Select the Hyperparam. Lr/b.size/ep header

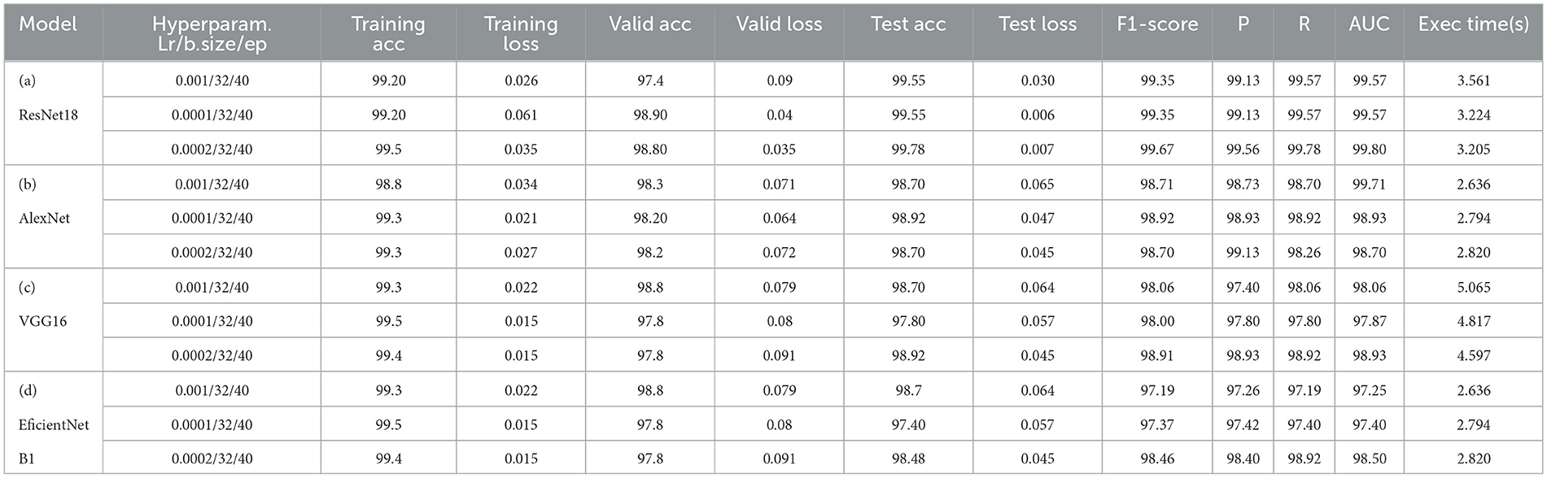[212, 34]
